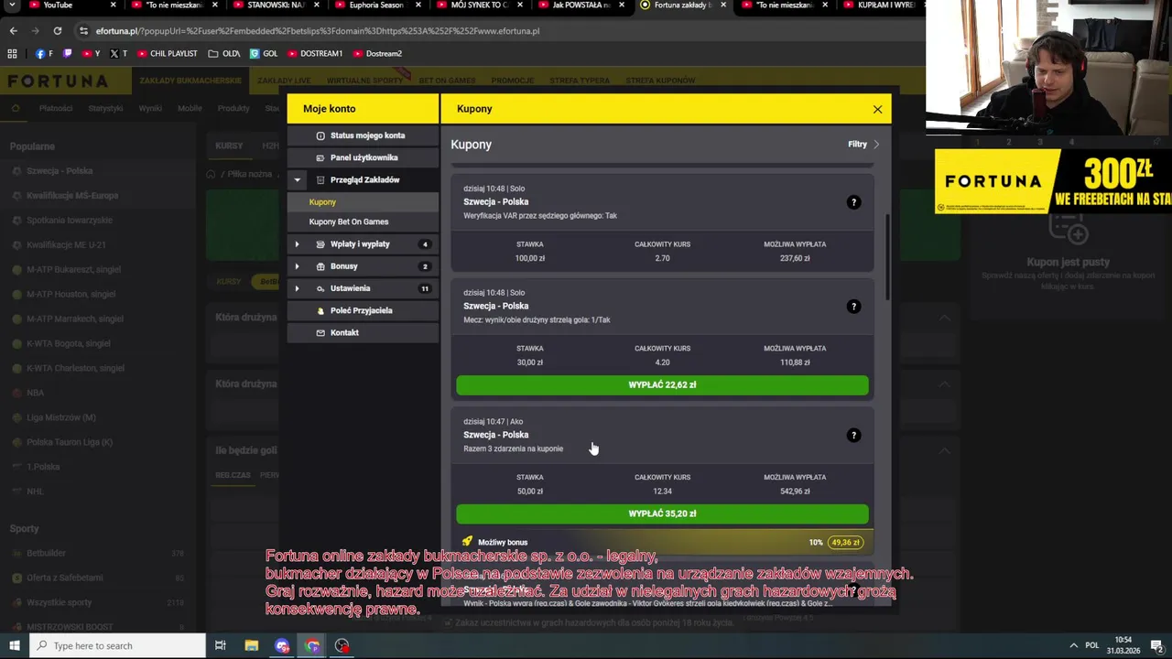Open Poleć Przyjaciela
Viewport: 1172px width, 659px height.
point(363,310)
